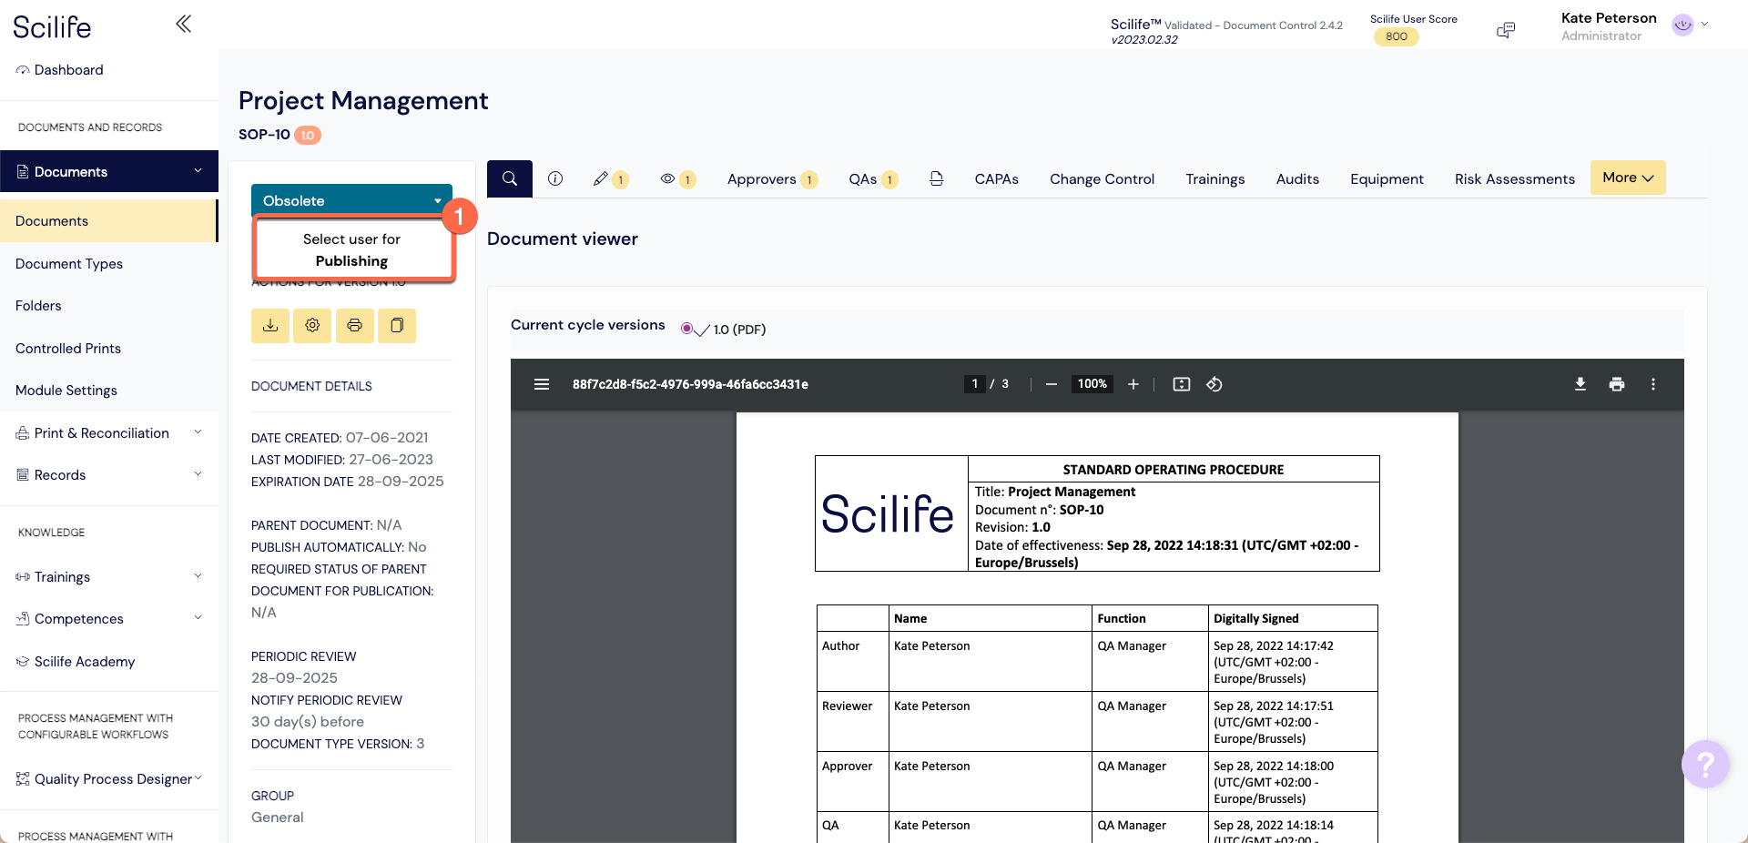This screenshot has width=1748, height=843.
Task: Expand the Trainings sidebar menu
Action: pos(109,577)
